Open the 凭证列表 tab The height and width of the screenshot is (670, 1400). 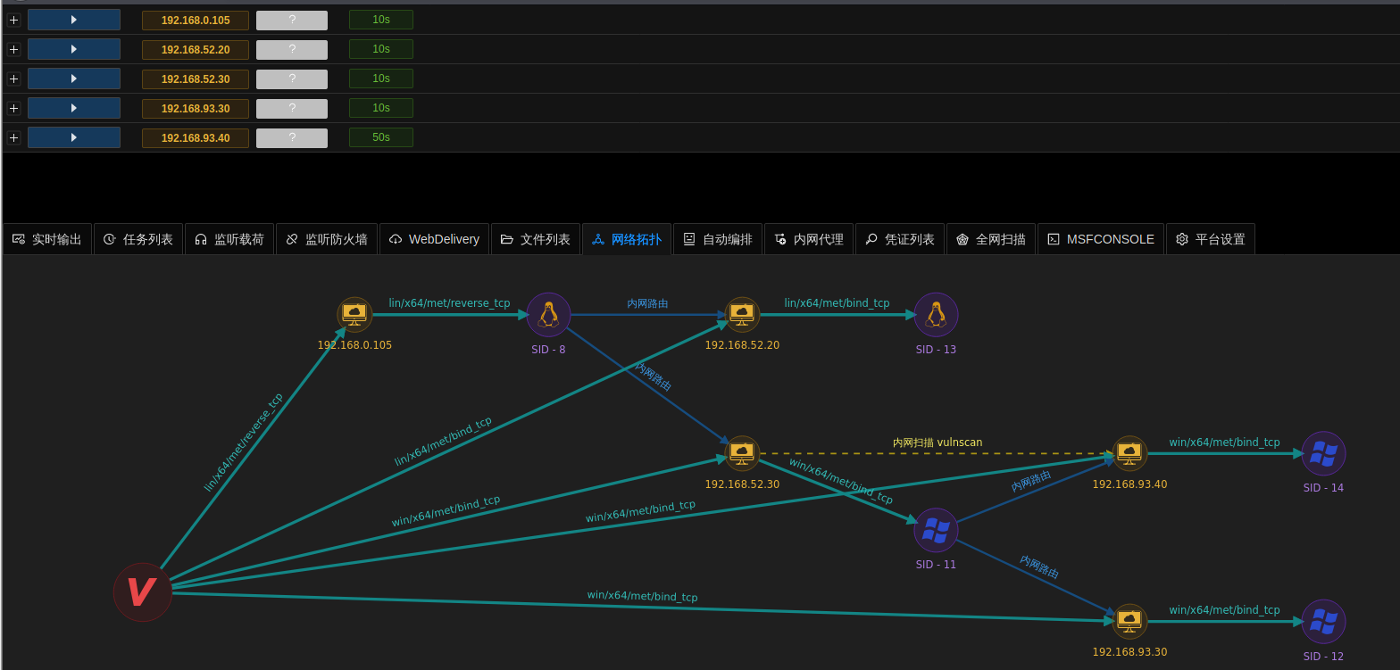[900, 239]
